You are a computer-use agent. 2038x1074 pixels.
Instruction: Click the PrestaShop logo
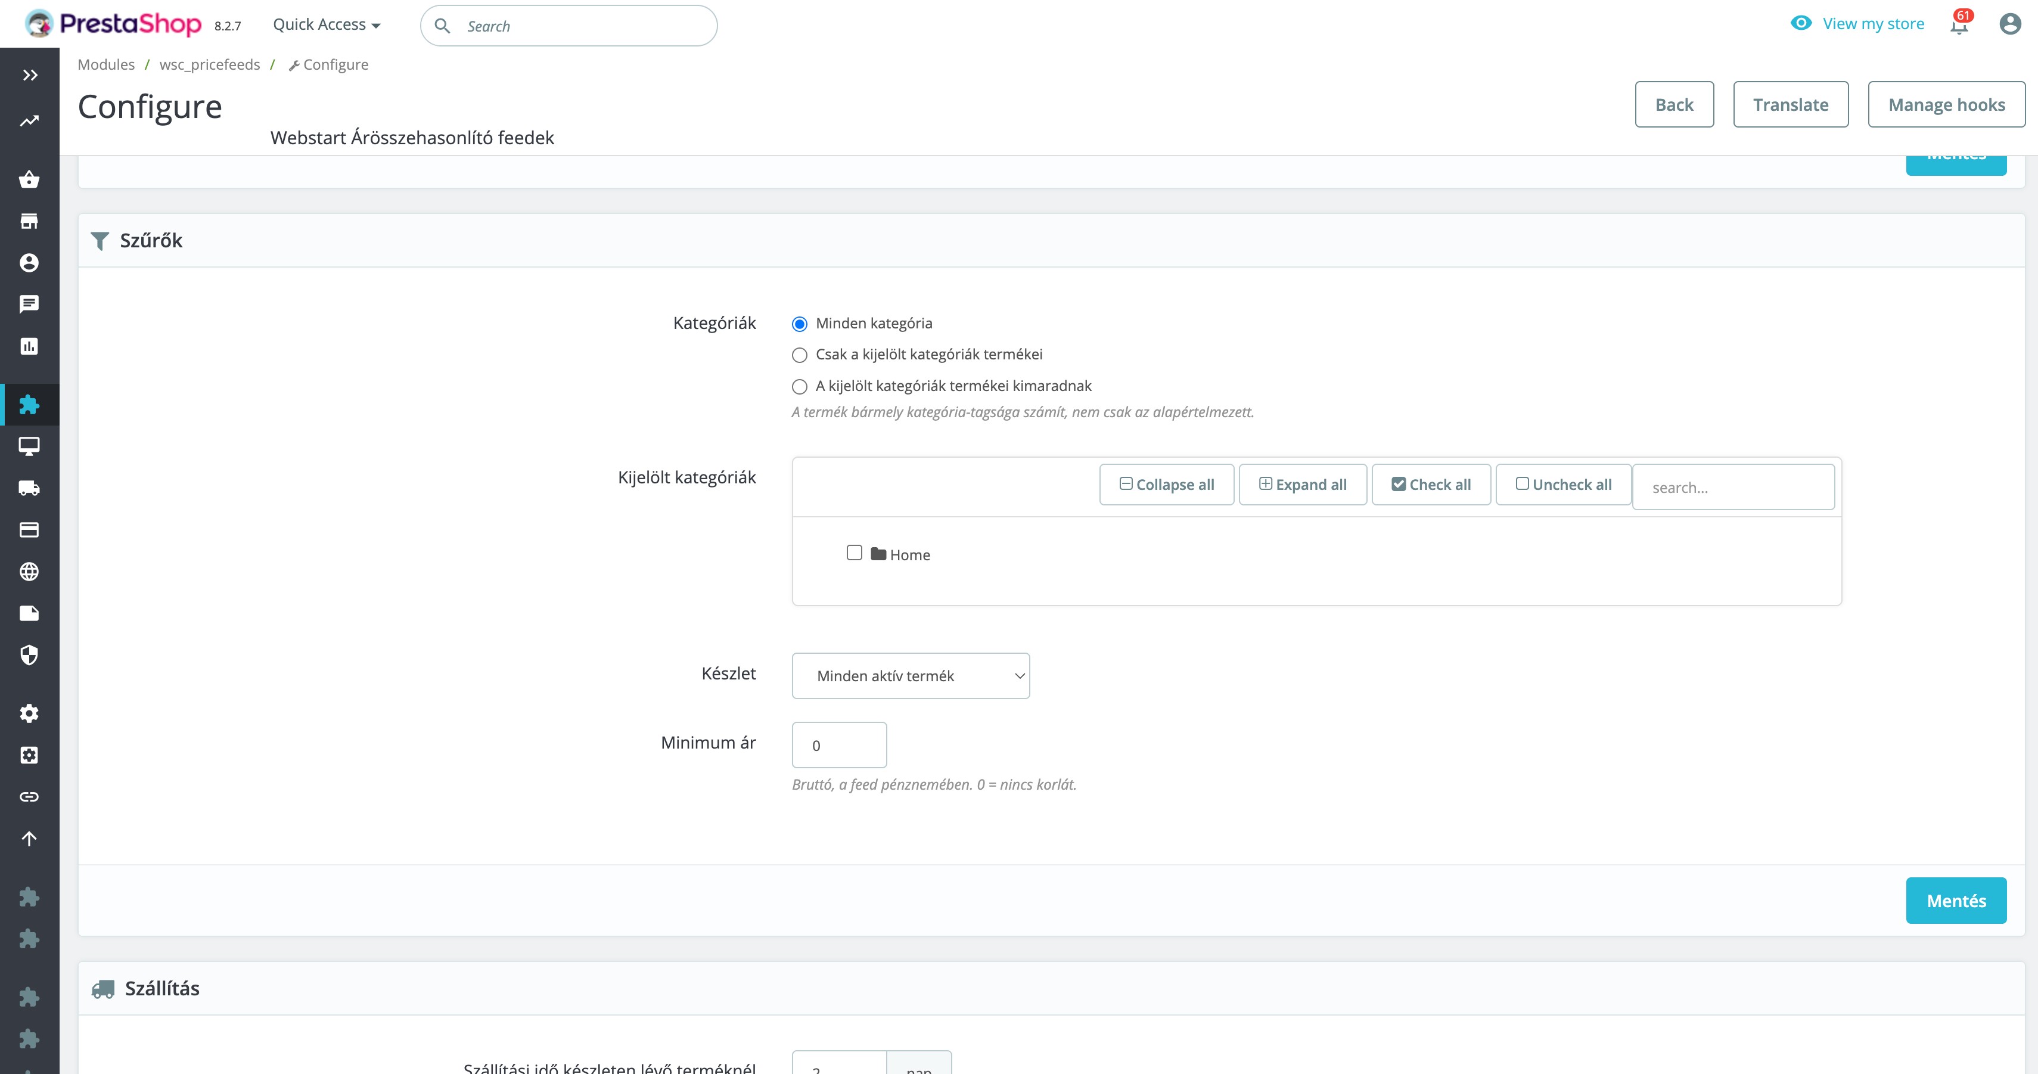coord(113,24)
